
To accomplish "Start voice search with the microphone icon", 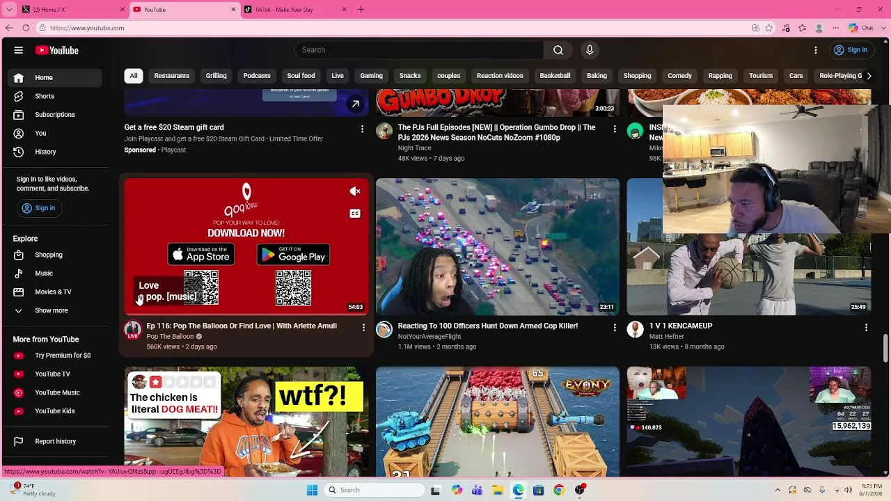I will (590, 50).
